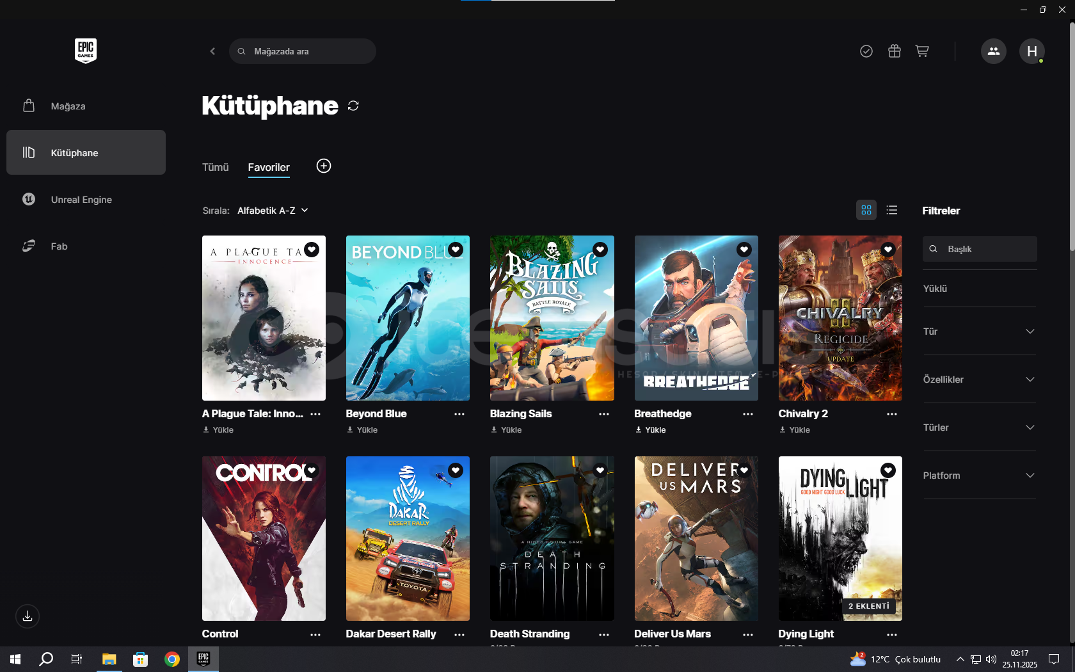
Task: Install Chivalry 2 via Yükle
Action: (794, 430)
